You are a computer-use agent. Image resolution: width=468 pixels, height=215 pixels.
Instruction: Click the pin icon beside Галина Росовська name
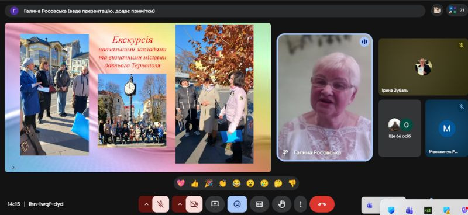(285, 152)
